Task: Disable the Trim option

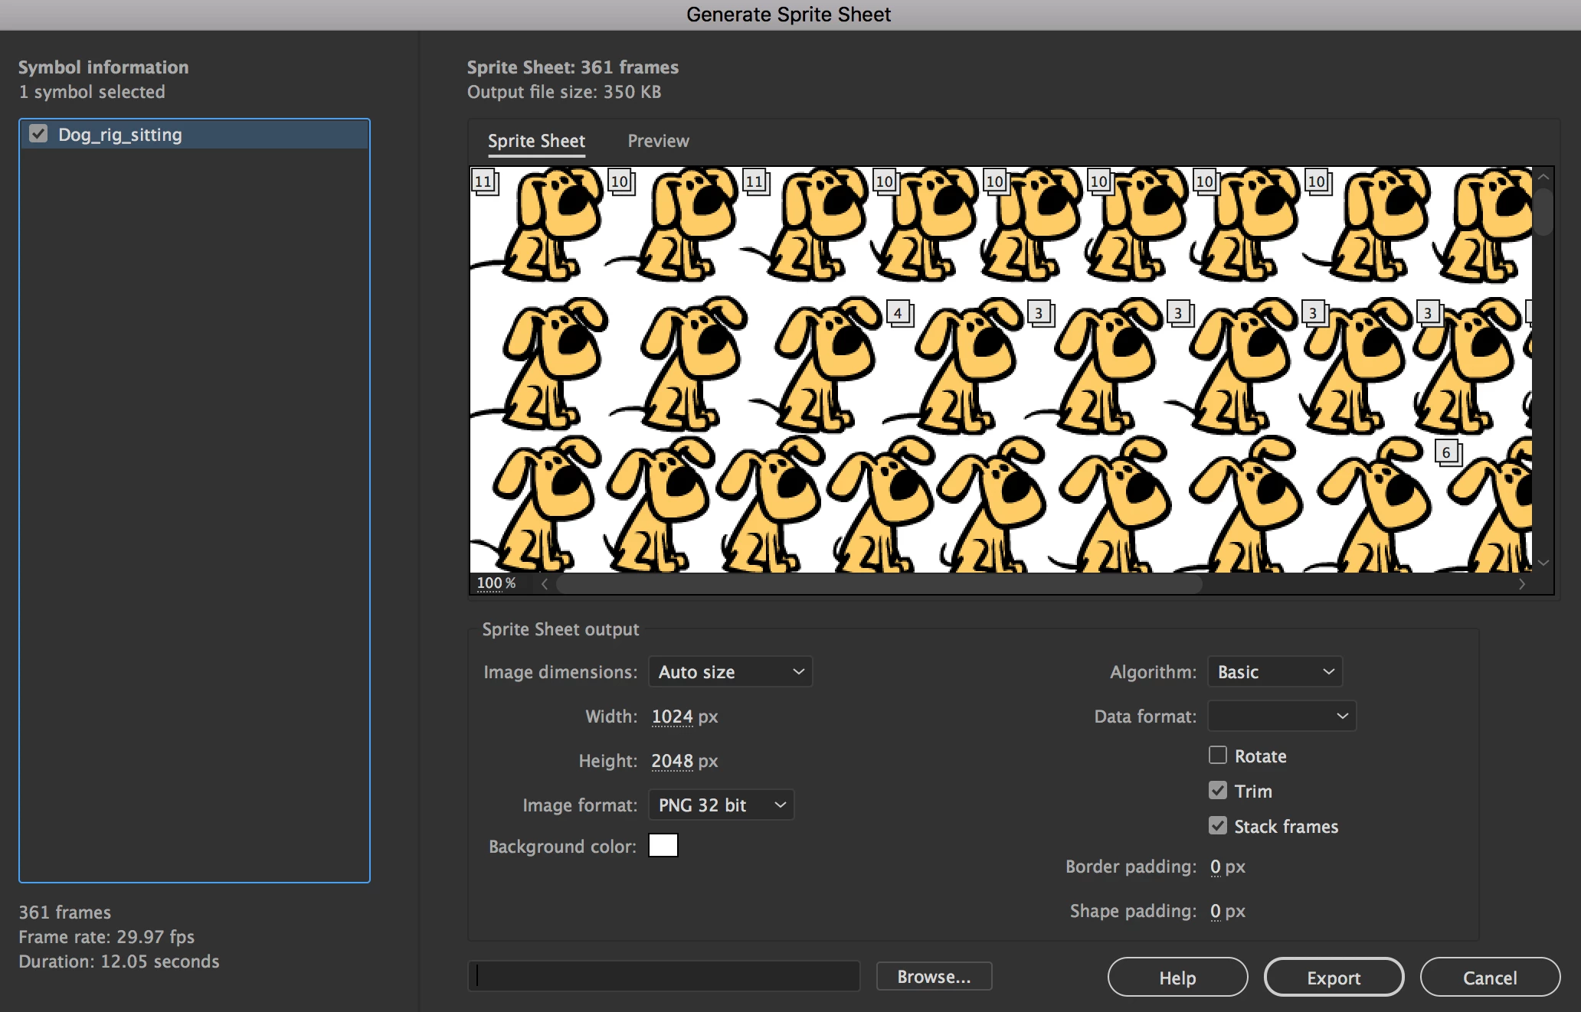Action: (x=1217, y=790)
